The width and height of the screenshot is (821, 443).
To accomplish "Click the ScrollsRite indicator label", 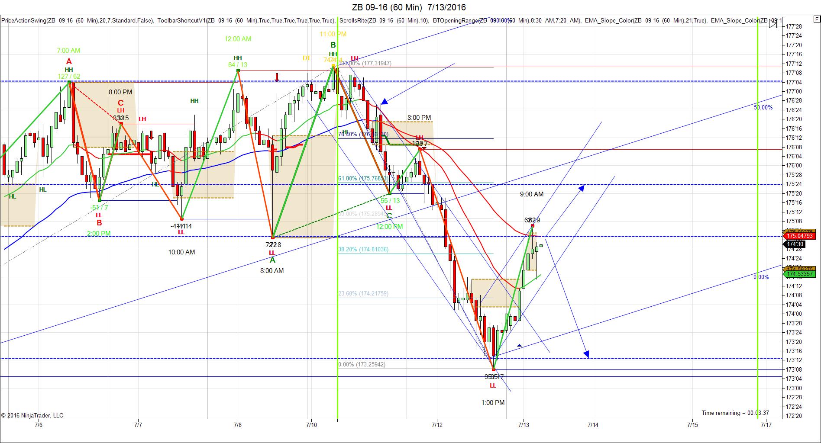I will [x=384, y=20].
